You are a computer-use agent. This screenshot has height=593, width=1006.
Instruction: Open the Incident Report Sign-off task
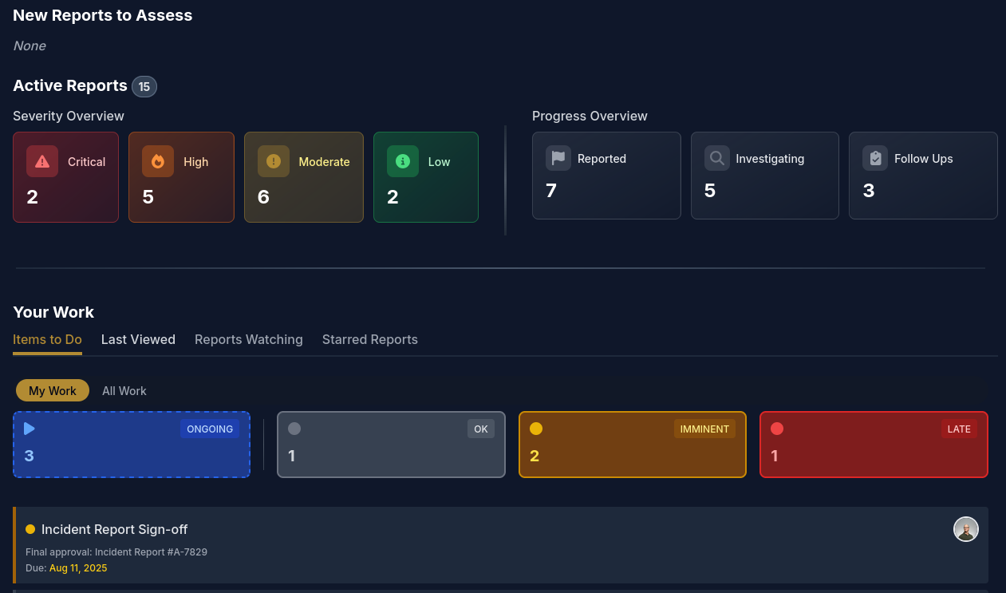coord(115,529)
